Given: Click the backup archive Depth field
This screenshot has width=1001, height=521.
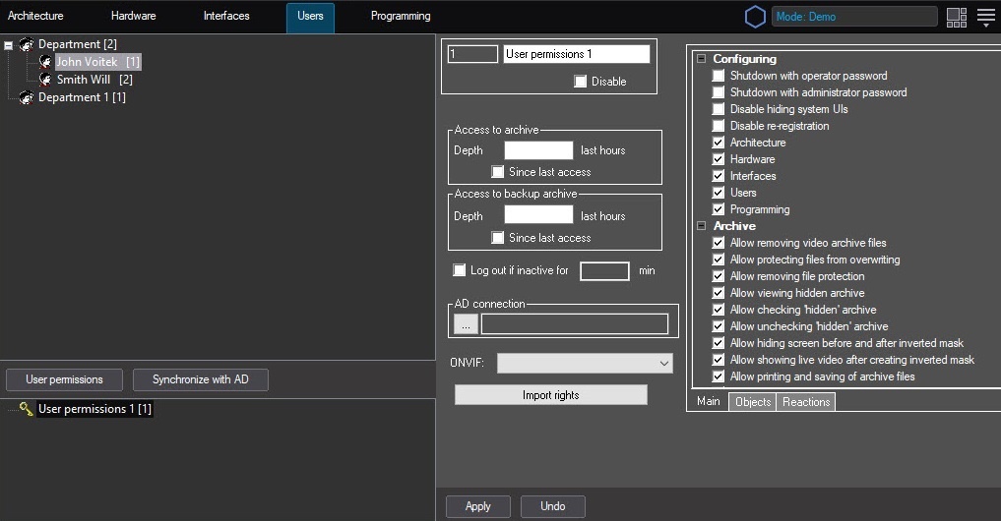Looking at the screenshot, I should pyautogui.click(x=538, y=214).
